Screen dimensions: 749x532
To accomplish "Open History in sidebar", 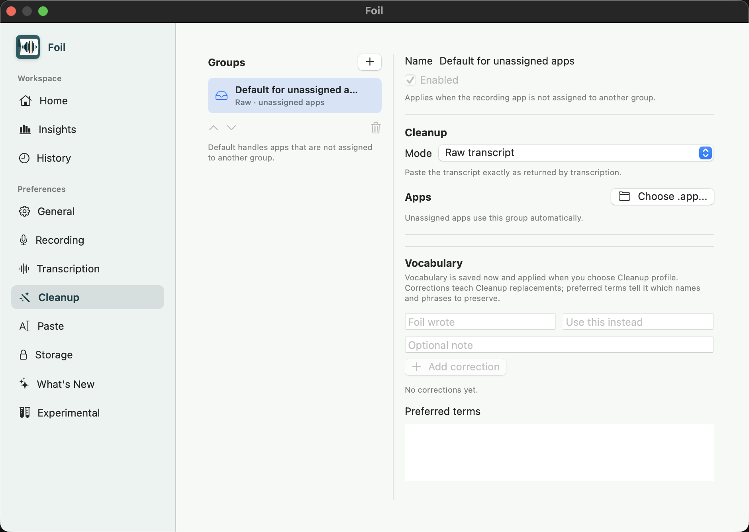I will point(88,158).
